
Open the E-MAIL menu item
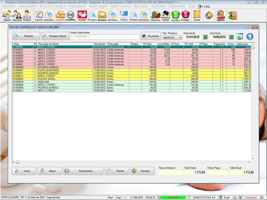click(204, 7)
